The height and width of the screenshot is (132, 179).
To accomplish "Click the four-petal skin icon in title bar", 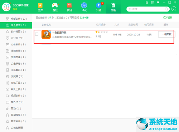I will point(153,3).
